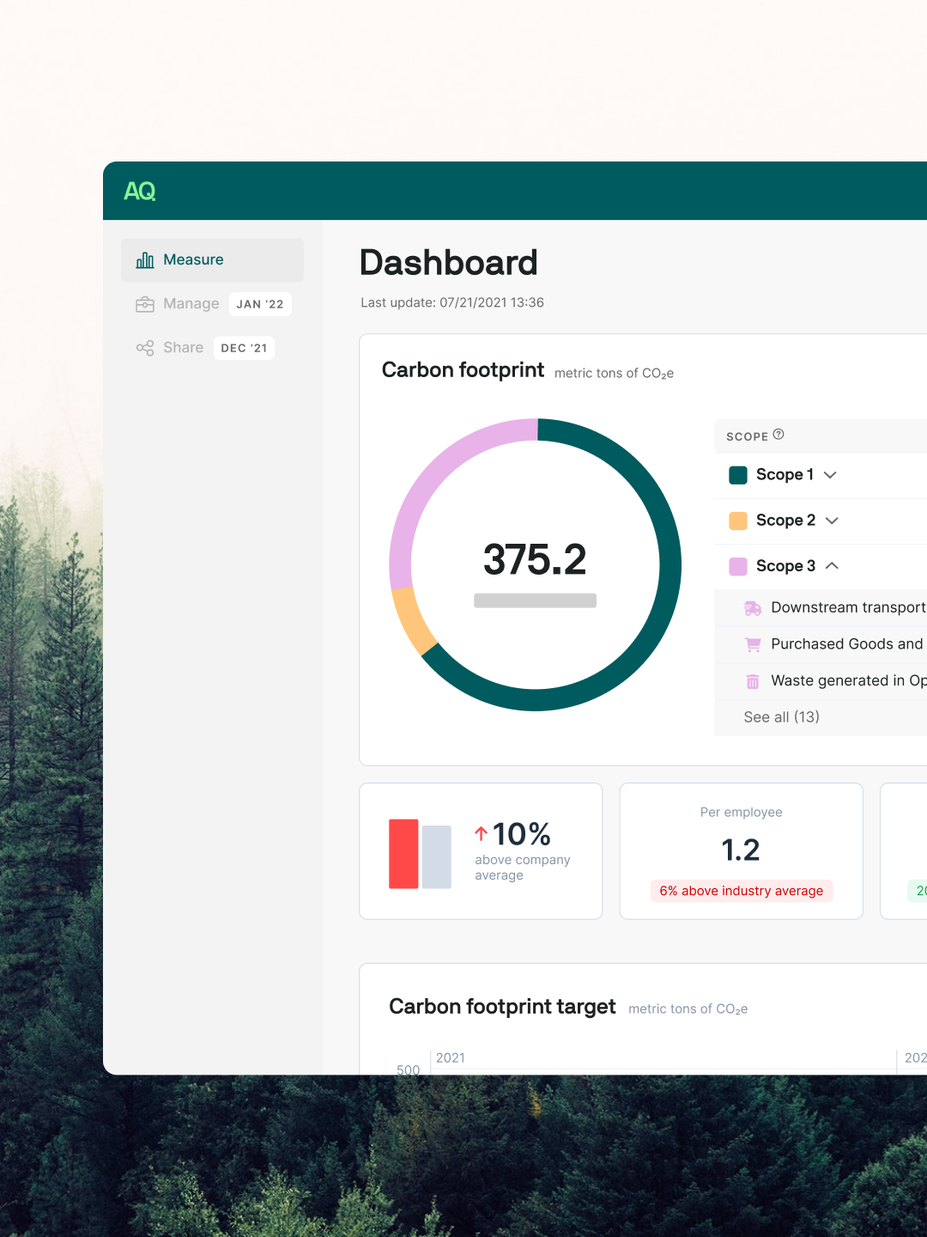
Task: Click the red bar in company average chart
Action: click(403, 854)
